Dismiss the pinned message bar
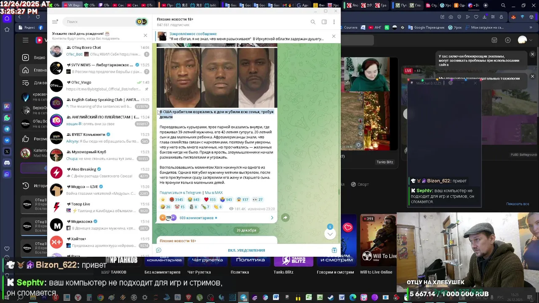539x303 pixels. [x=334, y=36]
